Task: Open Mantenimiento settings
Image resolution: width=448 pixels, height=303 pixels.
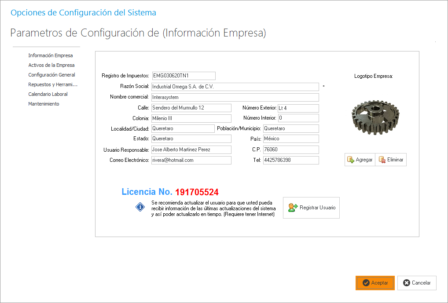Action: tap(44, 104)
